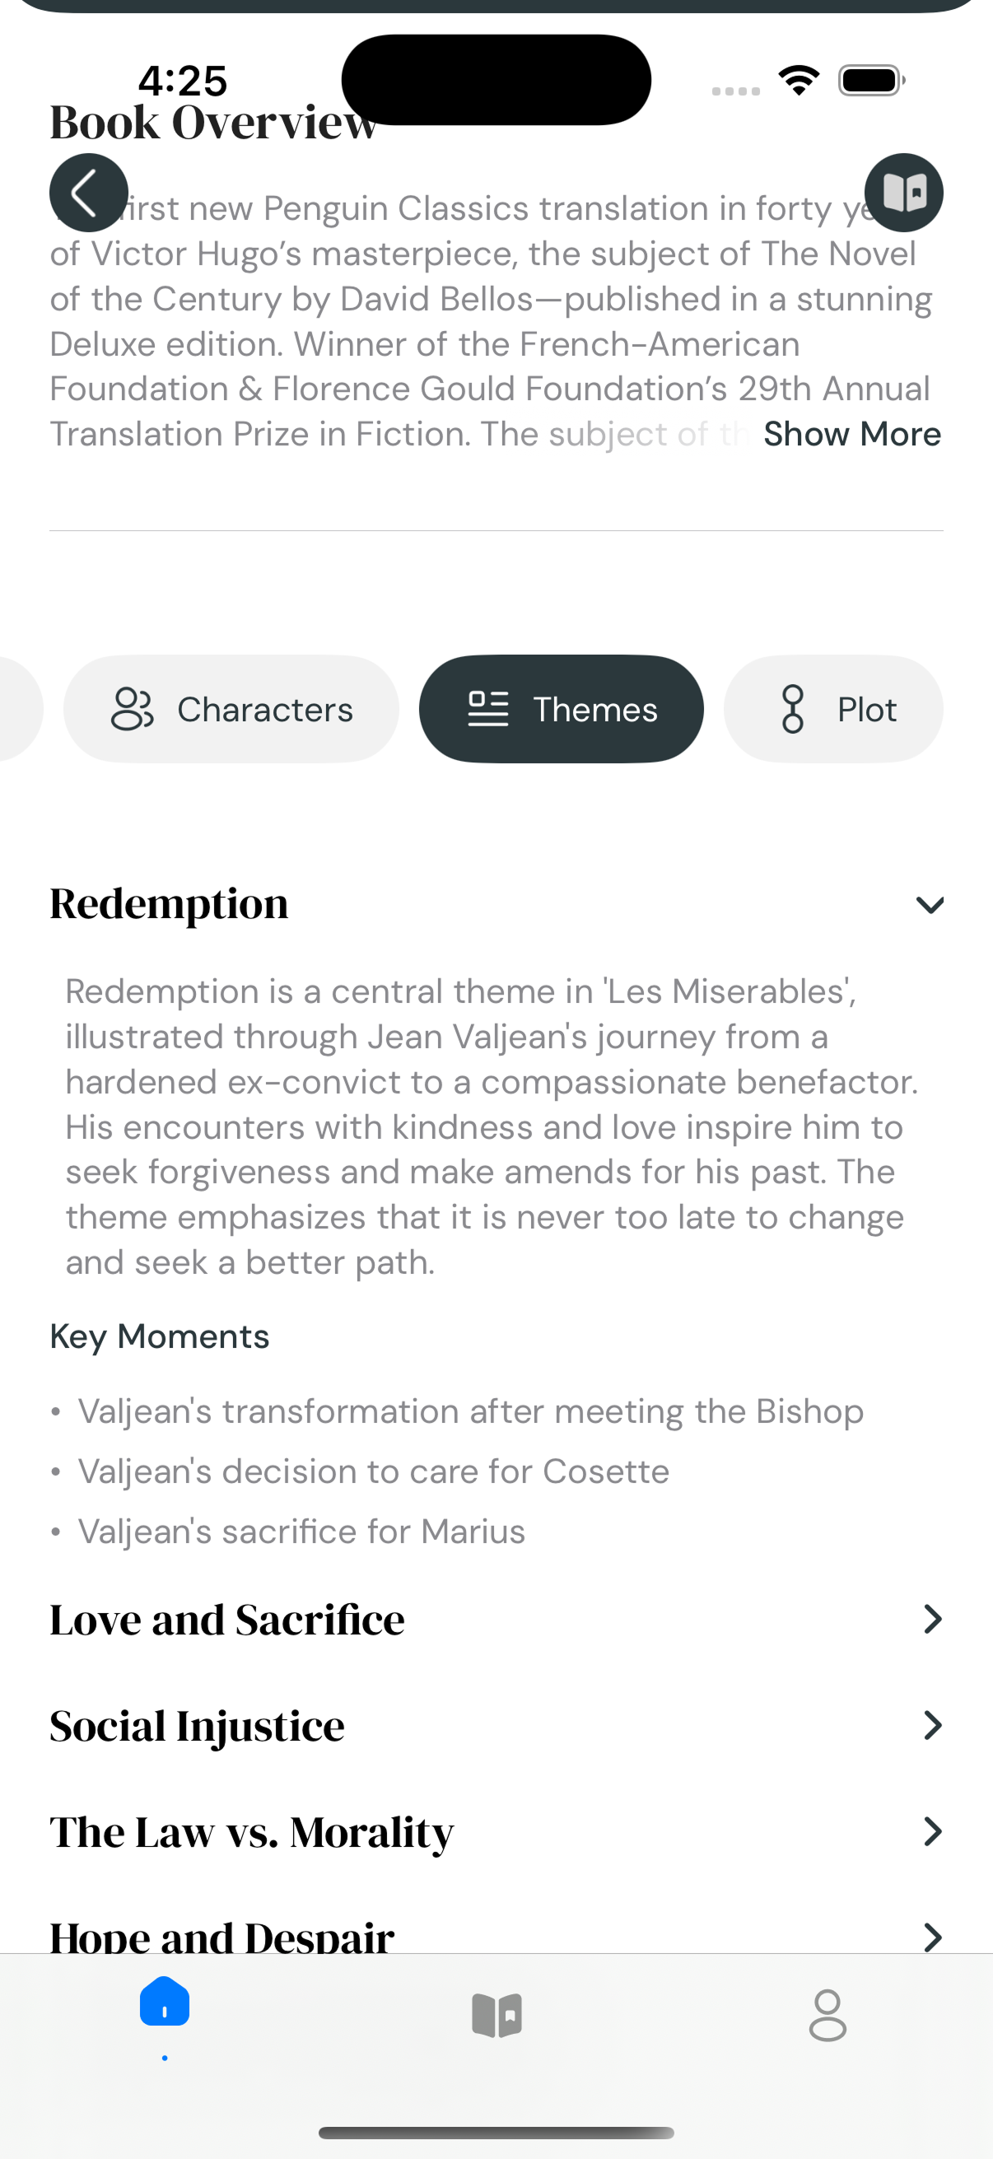Image resolution: width=993 pixels, height=2159 pixels.
Task: Open the library book tab in bottom bar
Action: coord(496,2014)
